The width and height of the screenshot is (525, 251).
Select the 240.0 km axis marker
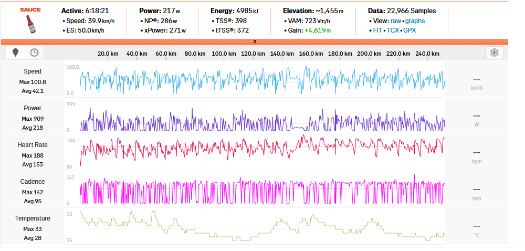(x=427, y=54)
